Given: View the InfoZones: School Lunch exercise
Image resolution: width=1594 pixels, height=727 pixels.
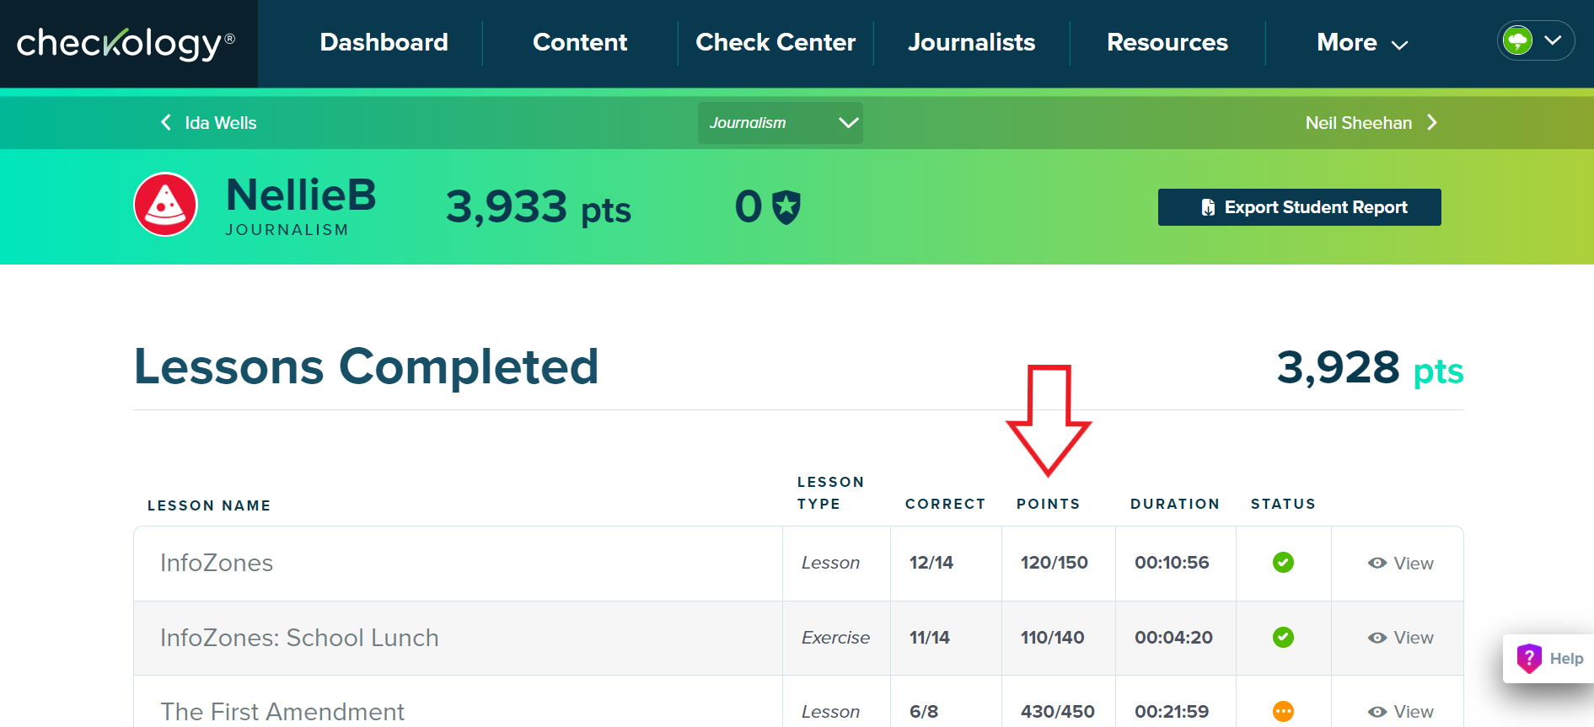Looking at the screenshot, I should [x=1400, y=638].
